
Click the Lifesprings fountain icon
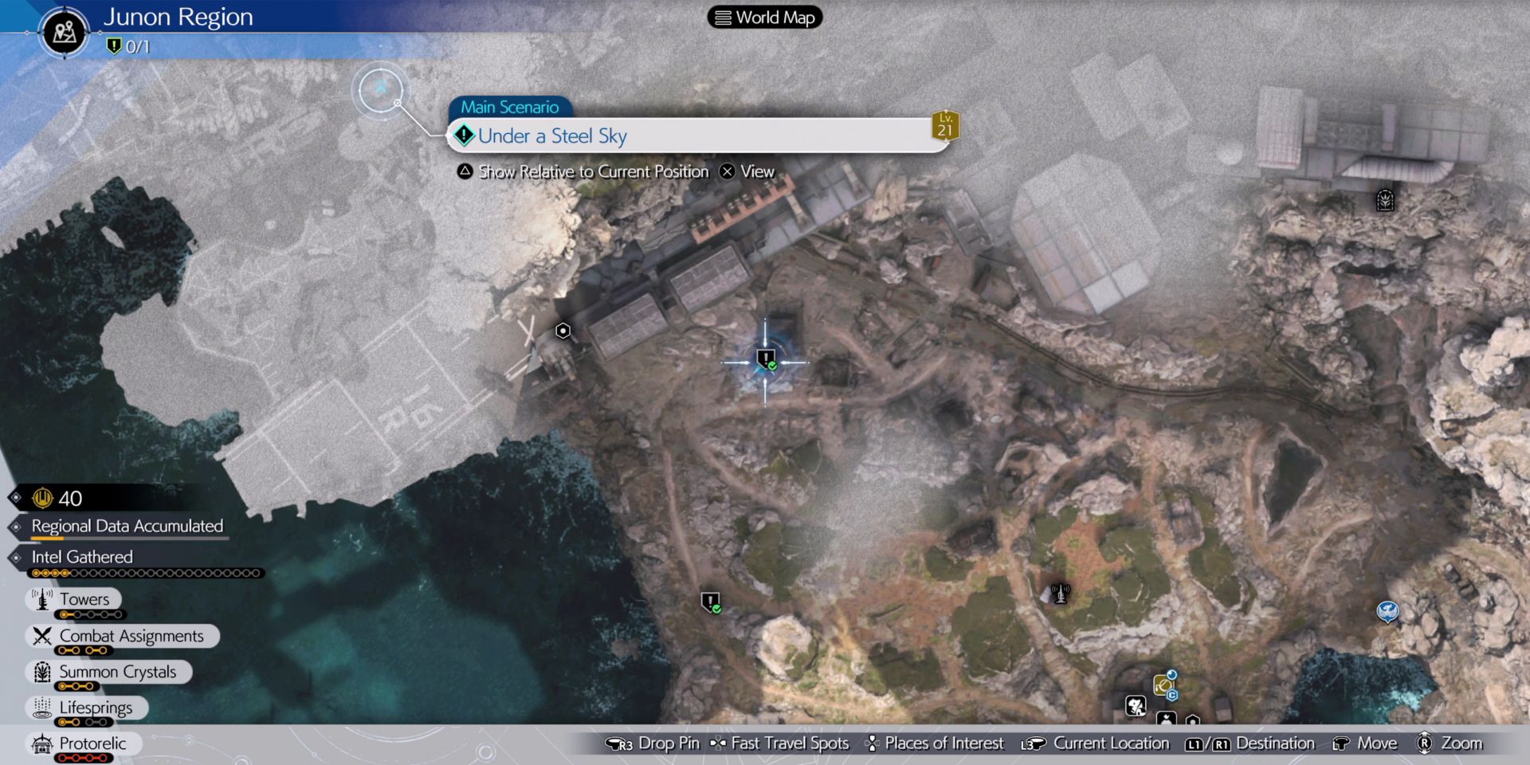pyautogui.click(x=41, y=708)
